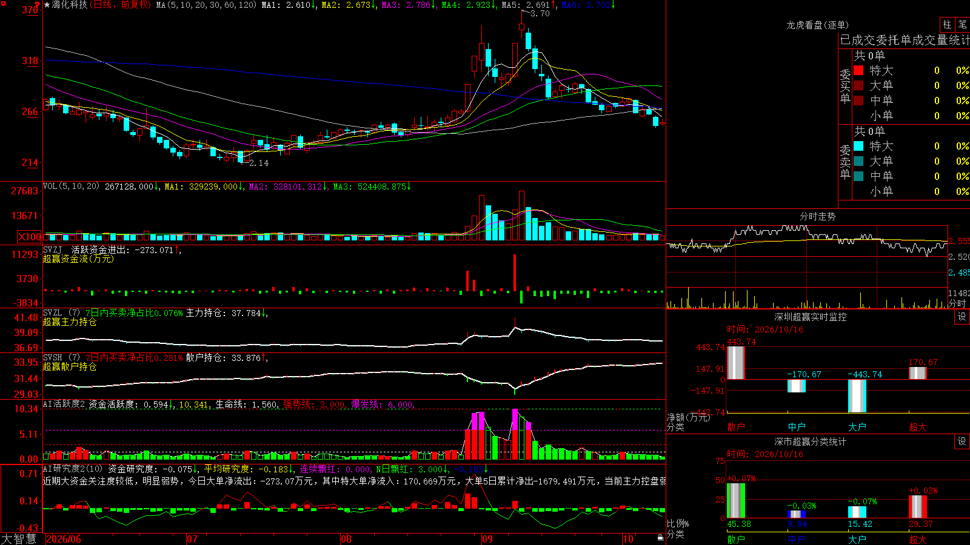The image size is (970, 545).
Task: Click the 3.70 high price annotation
Action: [x=540, y=13]
